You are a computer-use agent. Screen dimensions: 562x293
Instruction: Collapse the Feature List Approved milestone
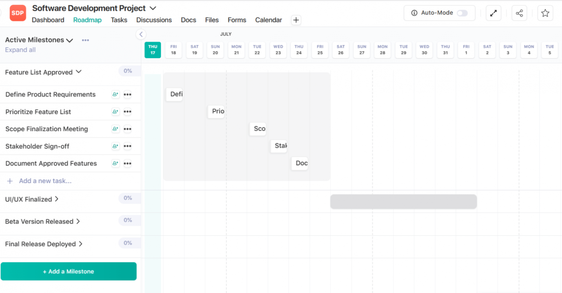[x=79, y=72]
